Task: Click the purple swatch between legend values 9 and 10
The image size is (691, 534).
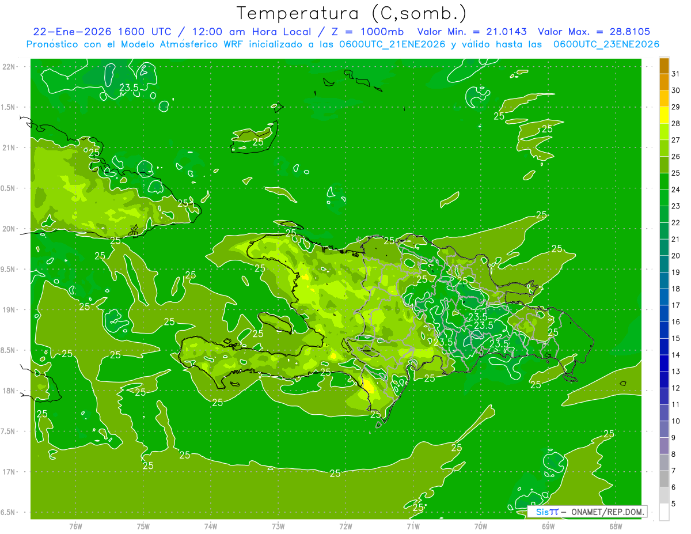Action: (x=664, y=430)
